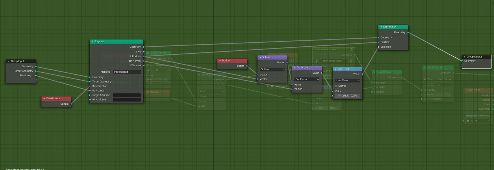Click Raycast's Hit Normal output socket

click(x=144, y=61)
